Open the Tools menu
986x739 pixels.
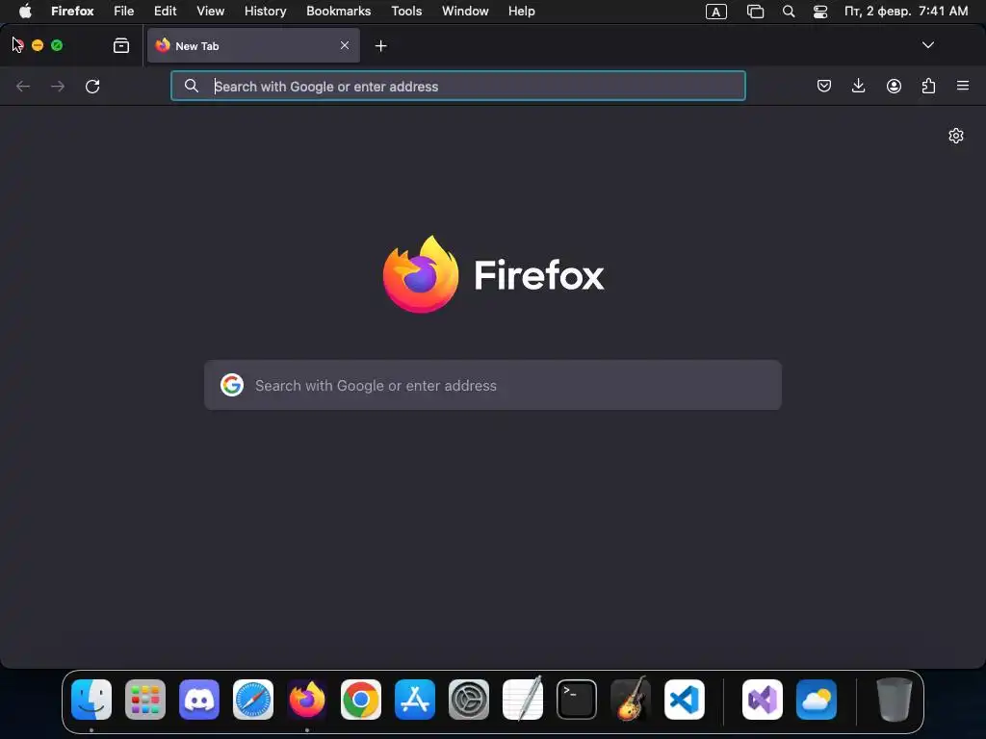coord(406,12)
